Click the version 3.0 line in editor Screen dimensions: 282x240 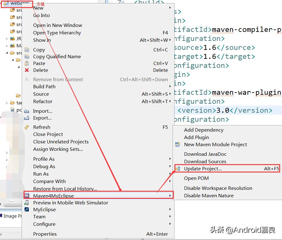(x=225, y=110)
